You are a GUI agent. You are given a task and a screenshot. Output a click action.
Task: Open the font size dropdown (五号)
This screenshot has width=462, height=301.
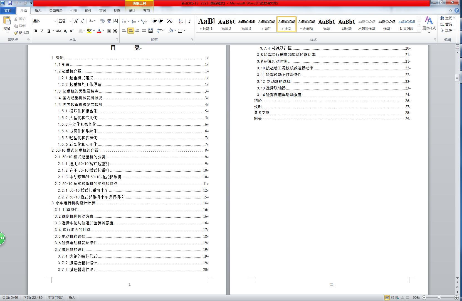[x=71, y=21]
